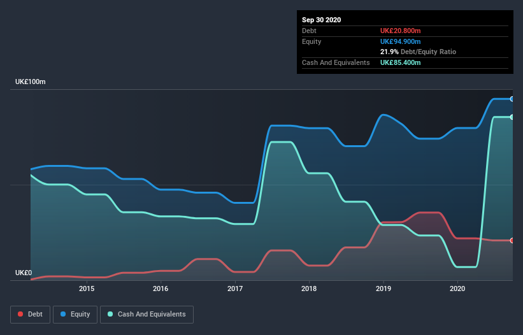Click the Cash data point at chart end

click(512, 117)
